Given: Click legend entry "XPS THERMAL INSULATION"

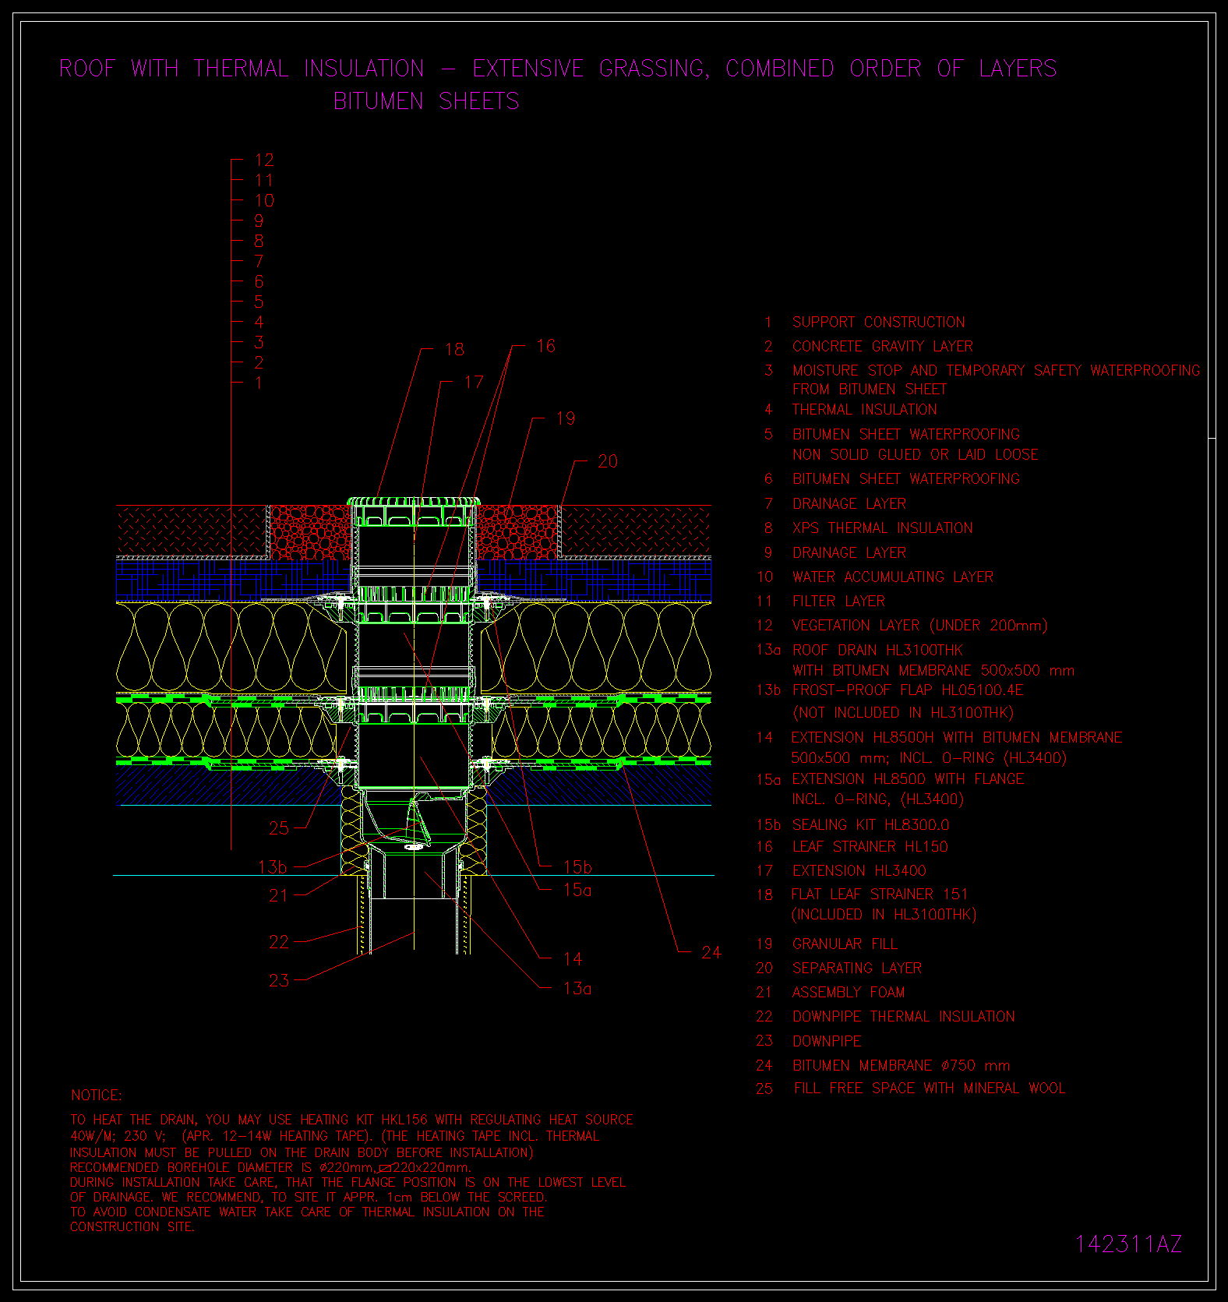Looking at the screenshot, I should (x=883, y=528).
